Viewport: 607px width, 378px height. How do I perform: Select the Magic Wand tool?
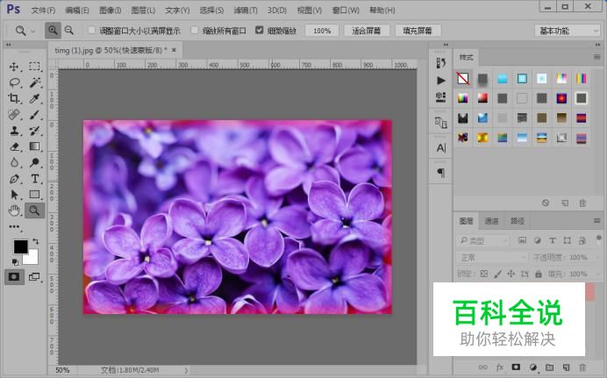35,82
